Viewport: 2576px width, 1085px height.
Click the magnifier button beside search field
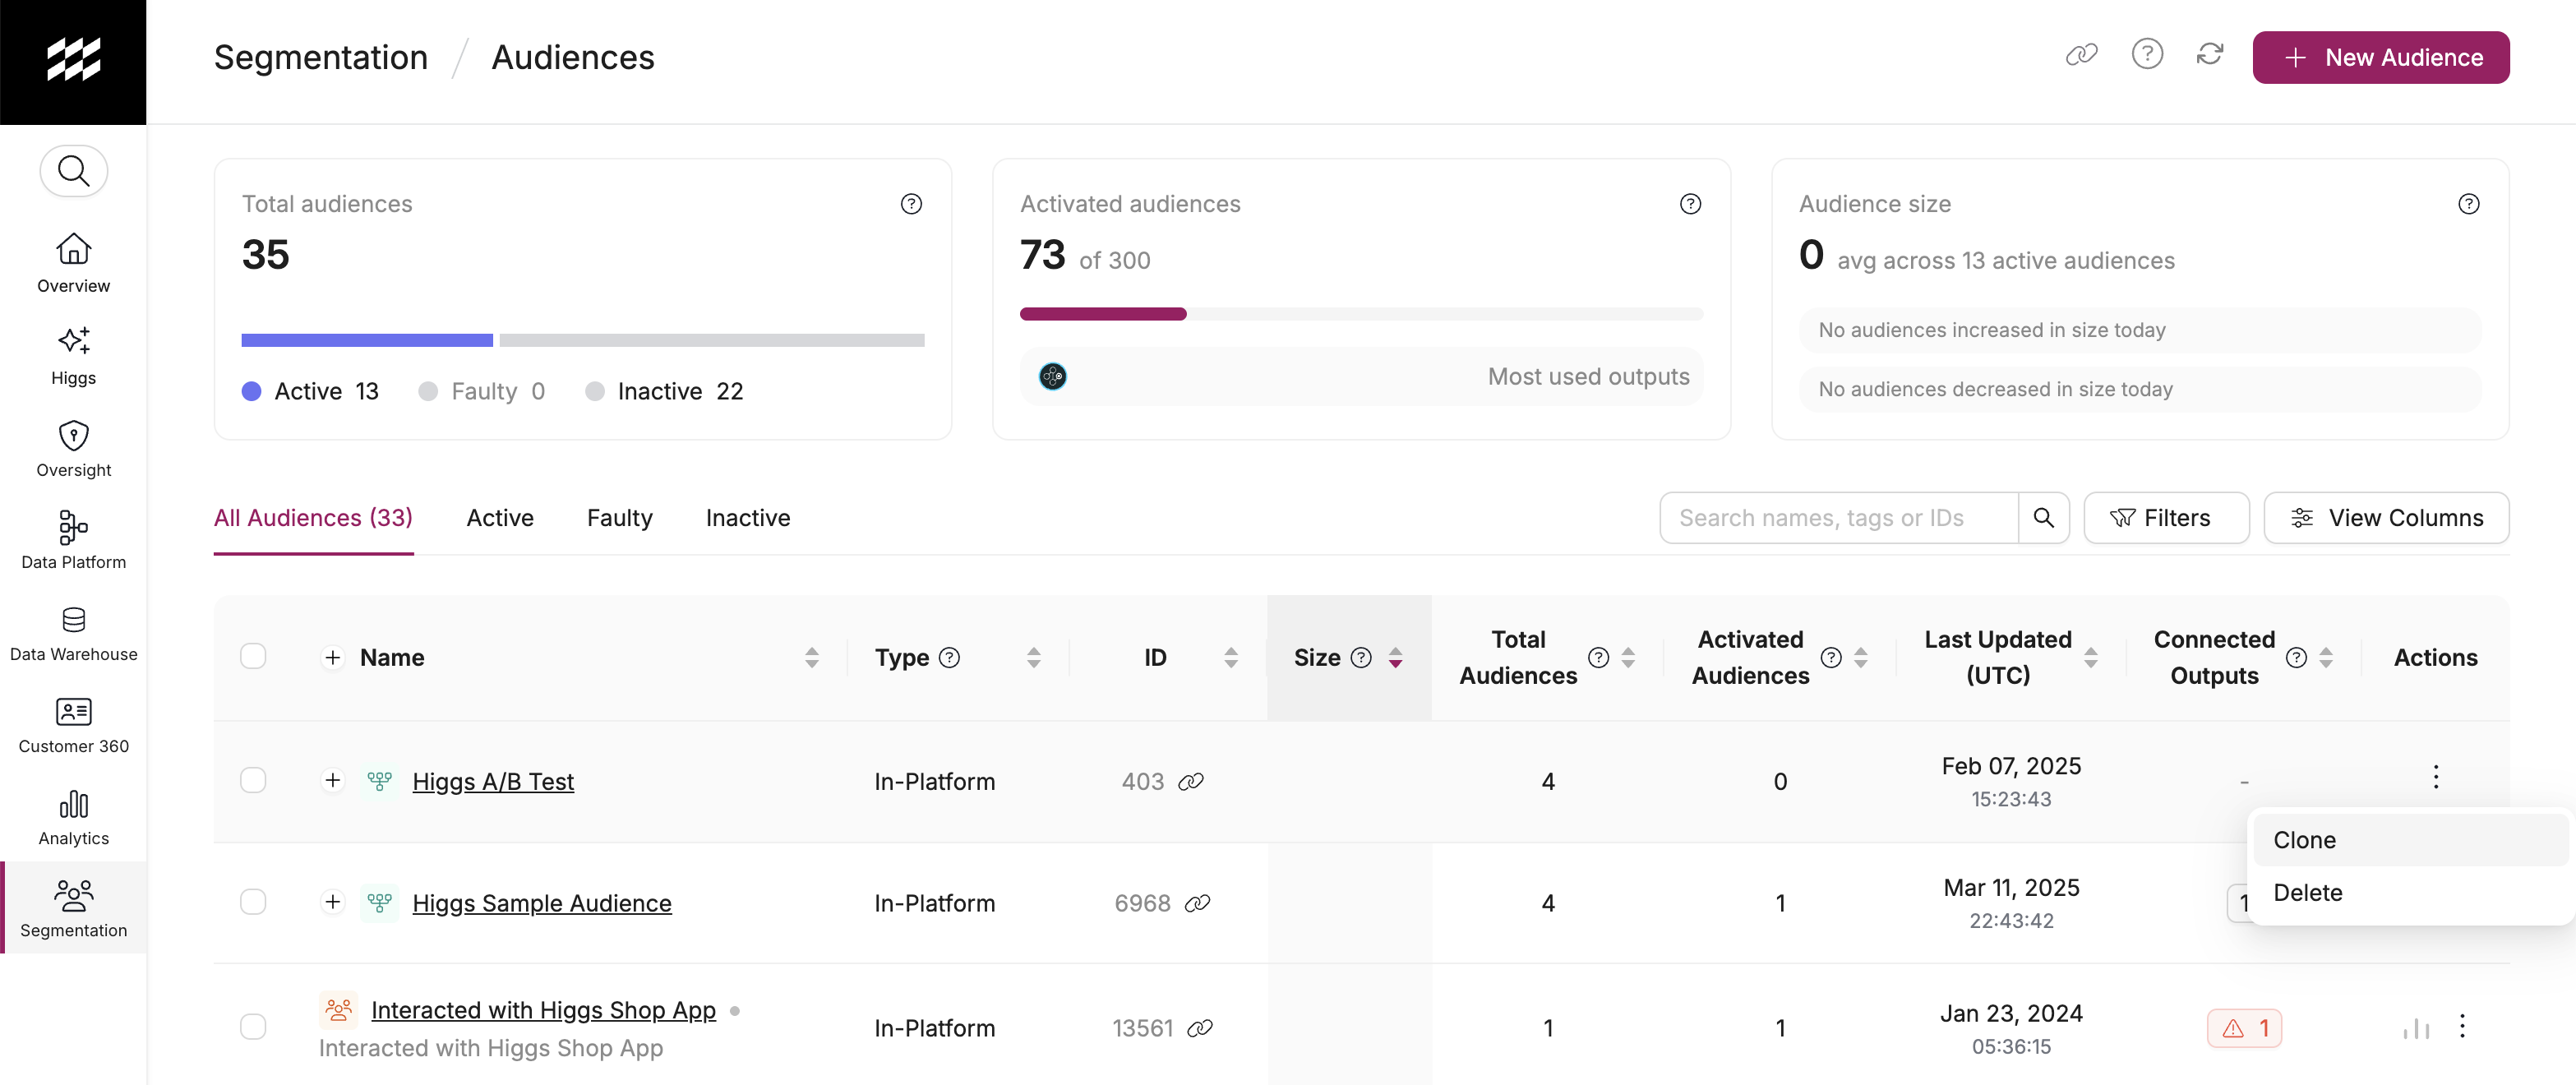coord(2043,518)
